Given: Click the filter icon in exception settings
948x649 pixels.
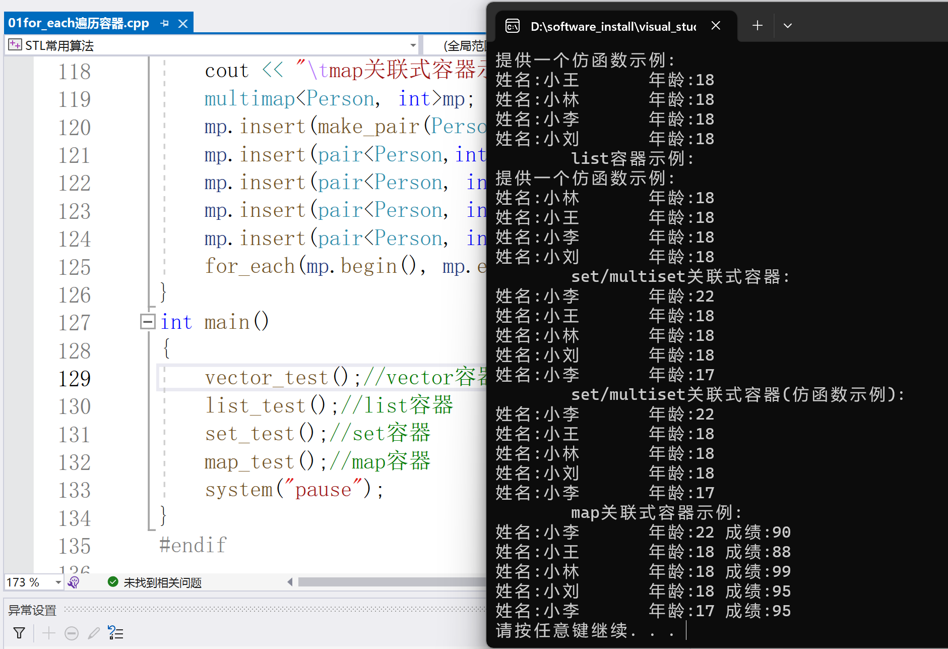Looking at the screenshot, I should [19, 633].
